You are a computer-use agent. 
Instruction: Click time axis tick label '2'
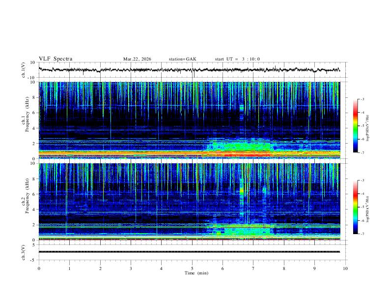pos(100,269)
